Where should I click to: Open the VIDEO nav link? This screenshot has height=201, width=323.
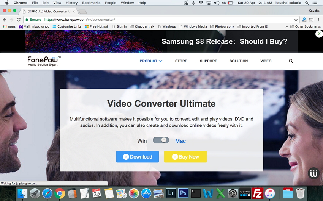[266, 61]
